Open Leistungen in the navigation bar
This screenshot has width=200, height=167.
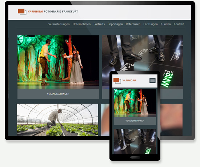[151, 24]
